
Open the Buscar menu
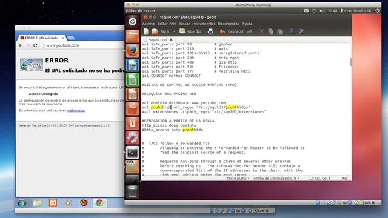(x=184, y=24)
